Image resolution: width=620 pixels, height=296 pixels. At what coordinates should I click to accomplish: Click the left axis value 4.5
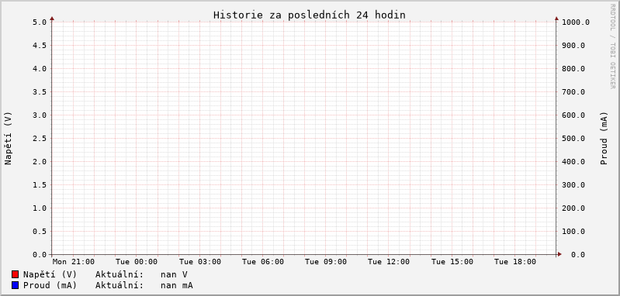coord(40,46)
